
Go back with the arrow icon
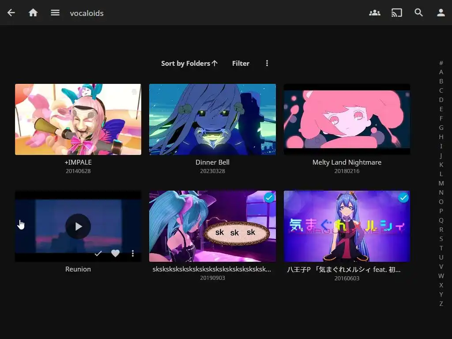[x=11, y=13]
